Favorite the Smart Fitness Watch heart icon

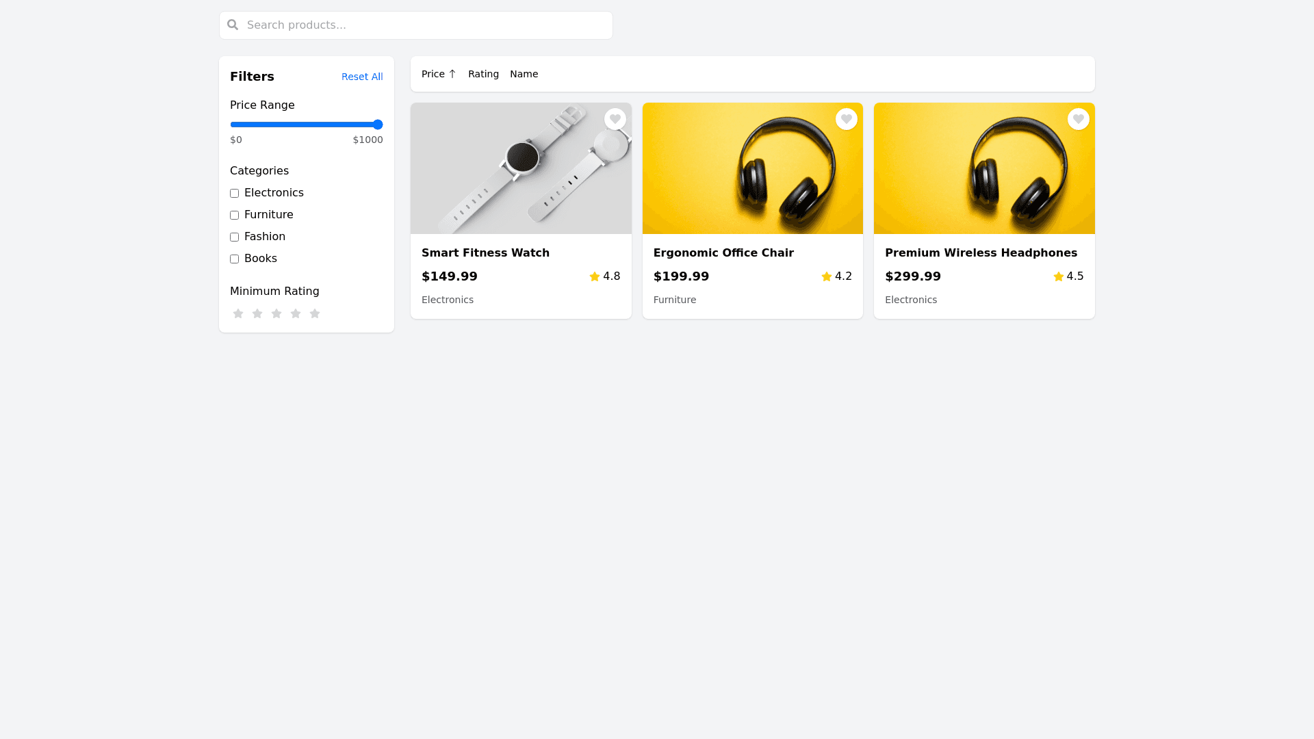[x=615, y=119]
